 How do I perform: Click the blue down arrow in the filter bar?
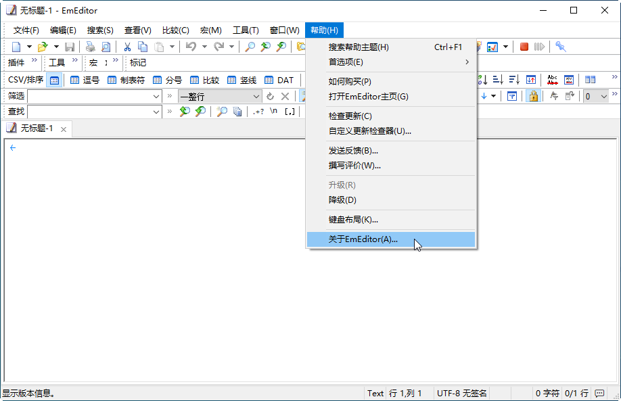484,96
